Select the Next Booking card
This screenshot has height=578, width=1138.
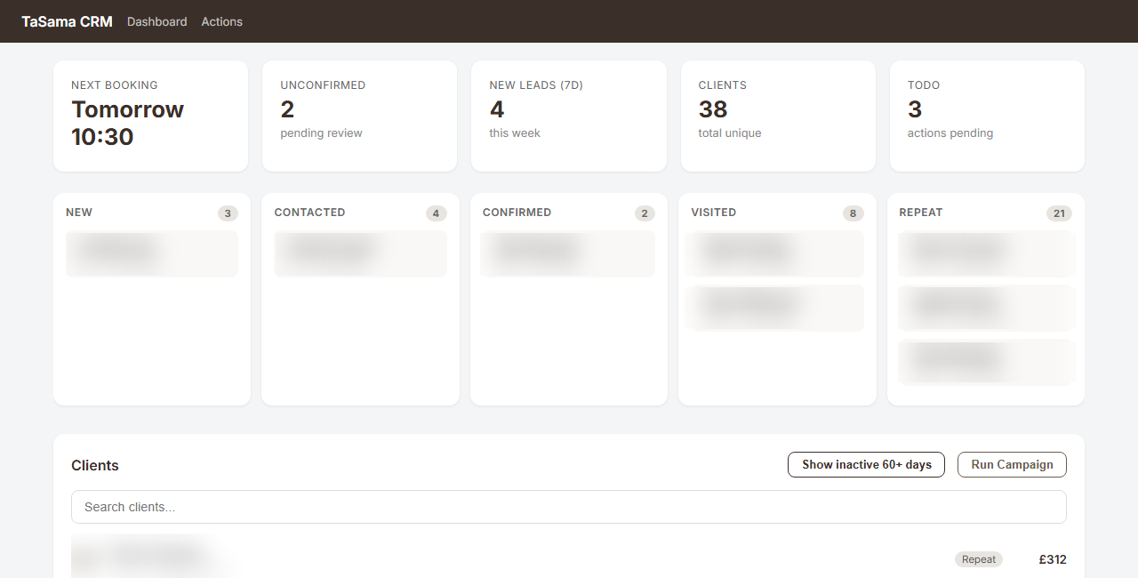[150, 116]
